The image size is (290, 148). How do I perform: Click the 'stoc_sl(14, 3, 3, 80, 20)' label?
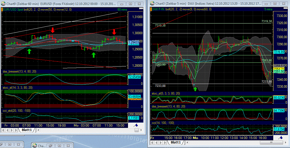point(17,88)
